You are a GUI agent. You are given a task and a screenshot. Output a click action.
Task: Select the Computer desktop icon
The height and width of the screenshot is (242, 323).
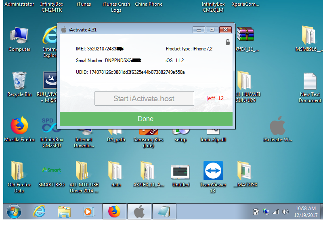point(19,39)
